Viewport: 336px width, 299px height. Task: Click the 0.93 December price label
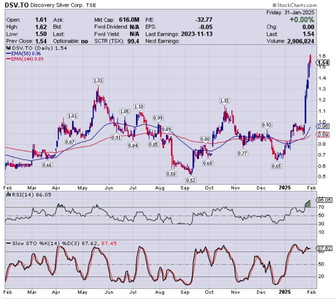click(267, 125)
